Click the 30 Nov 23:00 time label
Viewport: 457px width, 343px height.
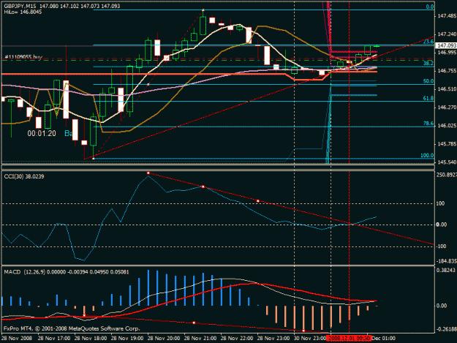click(310, 339)
